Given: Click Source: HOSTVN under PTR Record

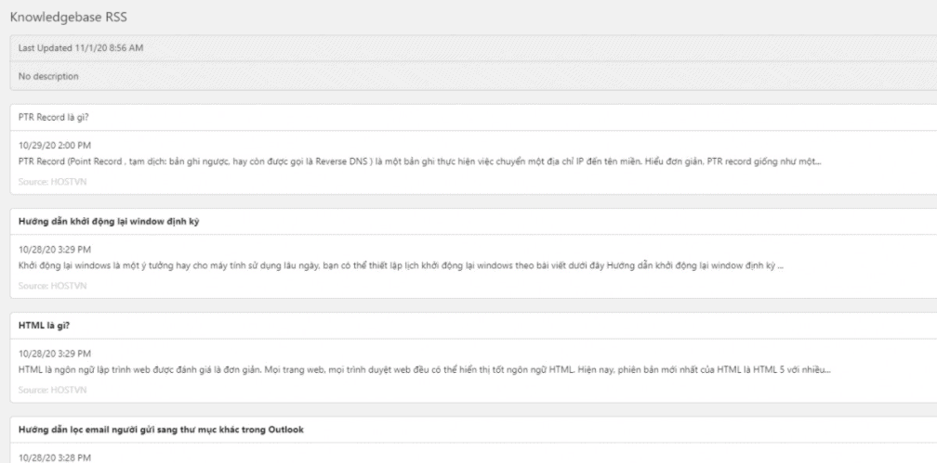Looking at the screenshot, I should pos(53,181).
